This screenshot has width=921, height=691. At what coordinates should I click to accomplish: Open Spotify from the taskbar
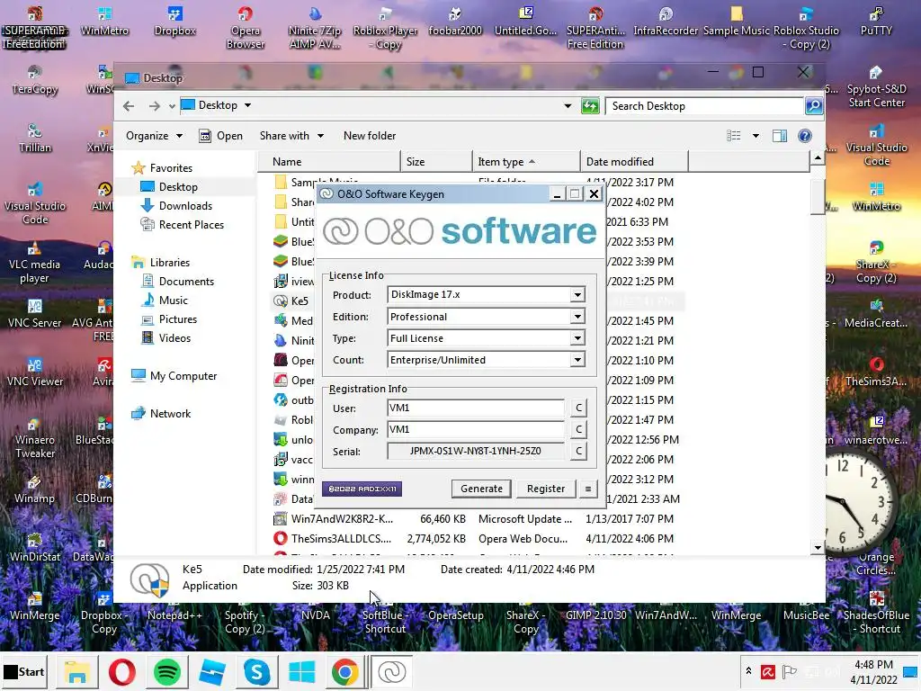166,672
